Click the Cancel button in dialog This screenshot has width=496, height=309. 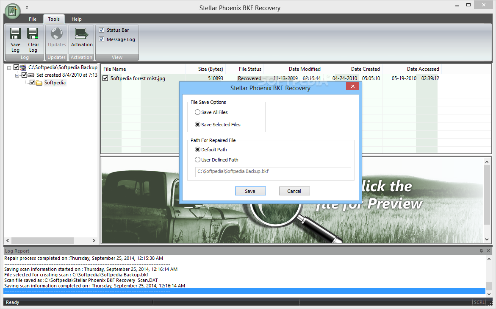tap(294, 191)
